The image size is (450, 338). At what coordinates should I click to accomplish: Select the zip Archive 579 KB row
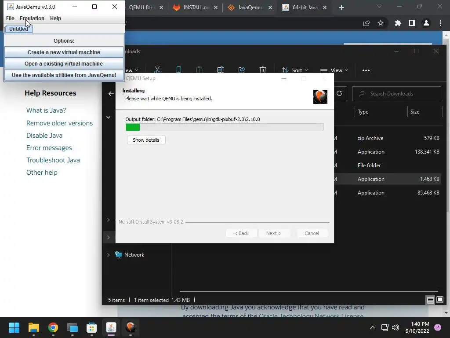pyautogui.click(x=388, y=138)
